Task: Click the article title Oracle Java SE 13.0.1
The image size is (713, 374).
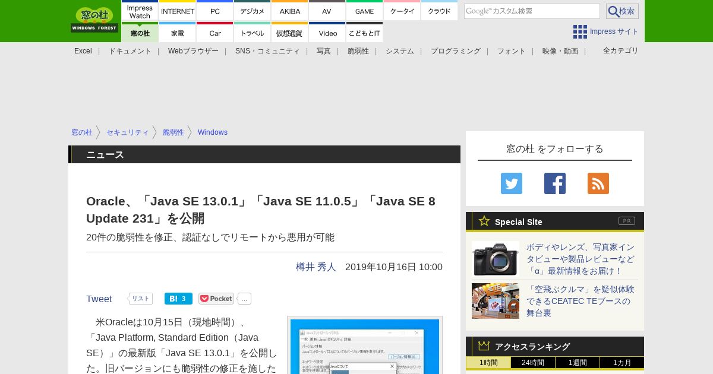Action: (261, 210)
